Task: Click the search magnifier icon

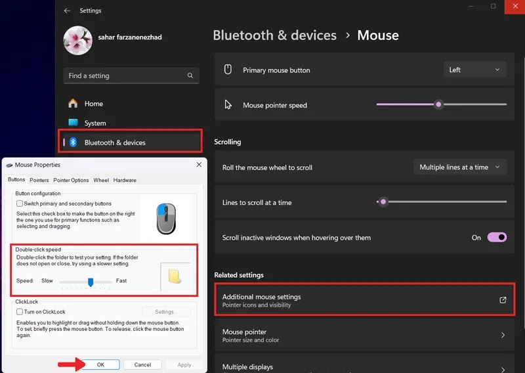Action: pos(190,76)
